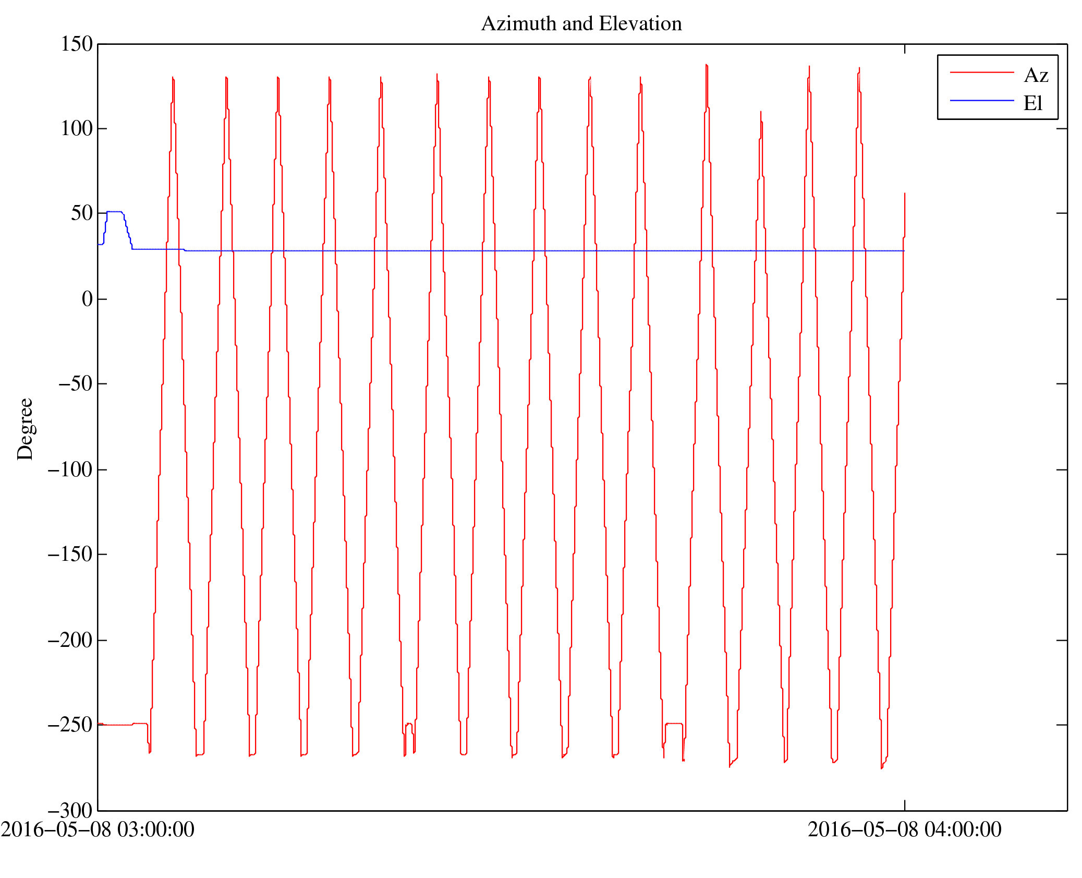Click the 50 y-axis tick label

(x=82, y=213)
